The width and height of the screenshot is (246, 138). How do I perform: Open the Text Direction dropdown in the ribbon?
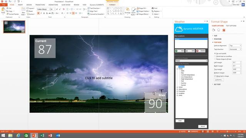[94, 8]
